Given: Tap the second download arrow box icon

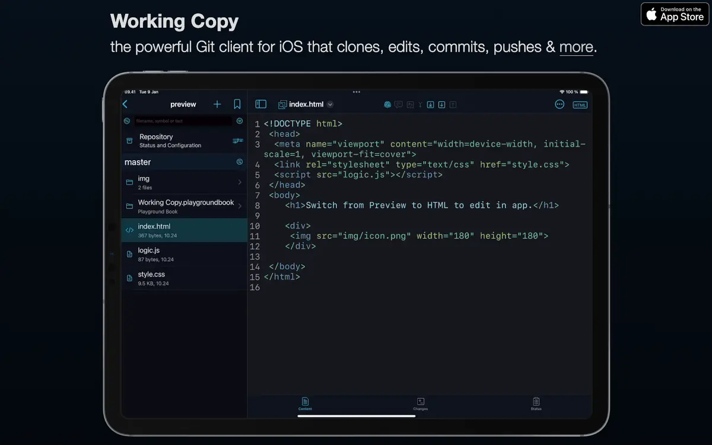Looking at the screenshot, I should pos(441,104).
